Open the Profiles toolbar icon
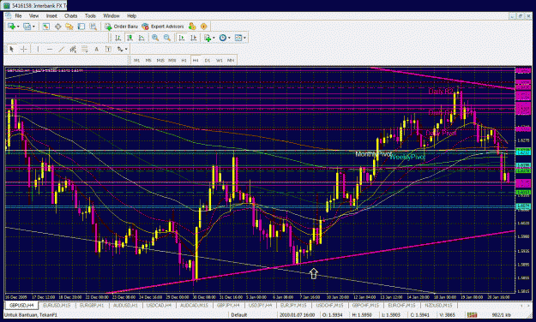536x322 pixels. [x=27, y=27]
